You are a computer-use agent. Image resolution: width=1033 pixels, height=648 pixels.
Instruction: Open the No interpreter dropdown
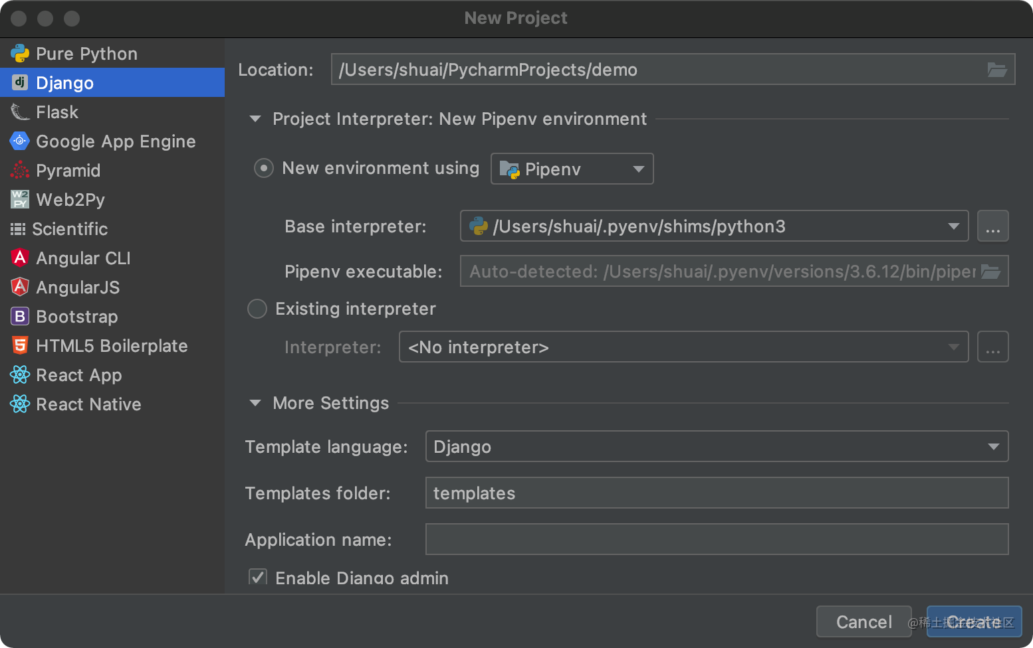pyautogui.click(x=683, y=347)
